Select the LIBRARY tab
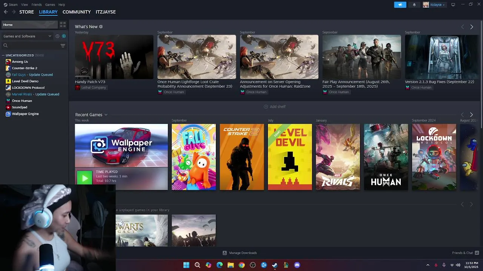 click(x=48, y=12)
